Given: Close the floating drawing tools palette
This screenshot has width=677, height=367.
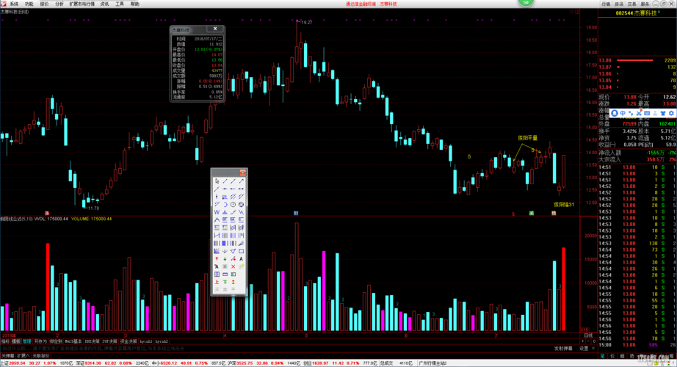Looking at the screenshot, I should pyautogui.click(x=243, y=172).
